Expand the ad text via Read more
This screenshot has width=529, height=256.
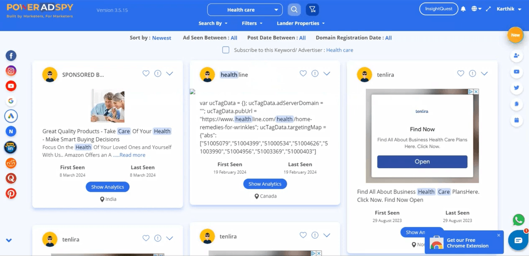132,155
